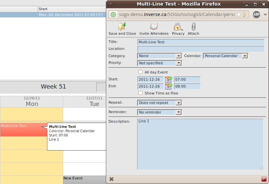Click the Attach paperclip icon
269x184 pixels.
click(x=193, y=27)
